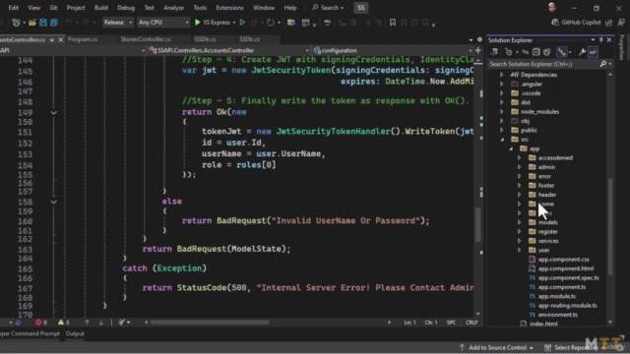Open the configuration member dropdown
The image size is (630, 354).
click(x=392, y=50)
